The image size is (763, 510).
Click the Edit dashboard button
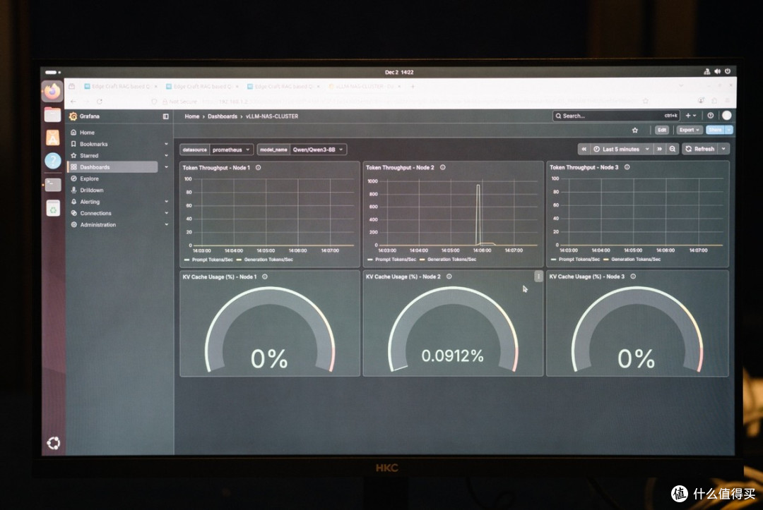(662, 130)
